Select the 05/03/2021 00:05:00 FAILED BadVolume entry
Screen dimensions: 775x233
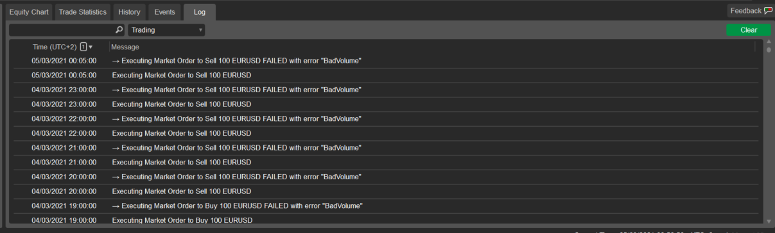pos(383,61)
